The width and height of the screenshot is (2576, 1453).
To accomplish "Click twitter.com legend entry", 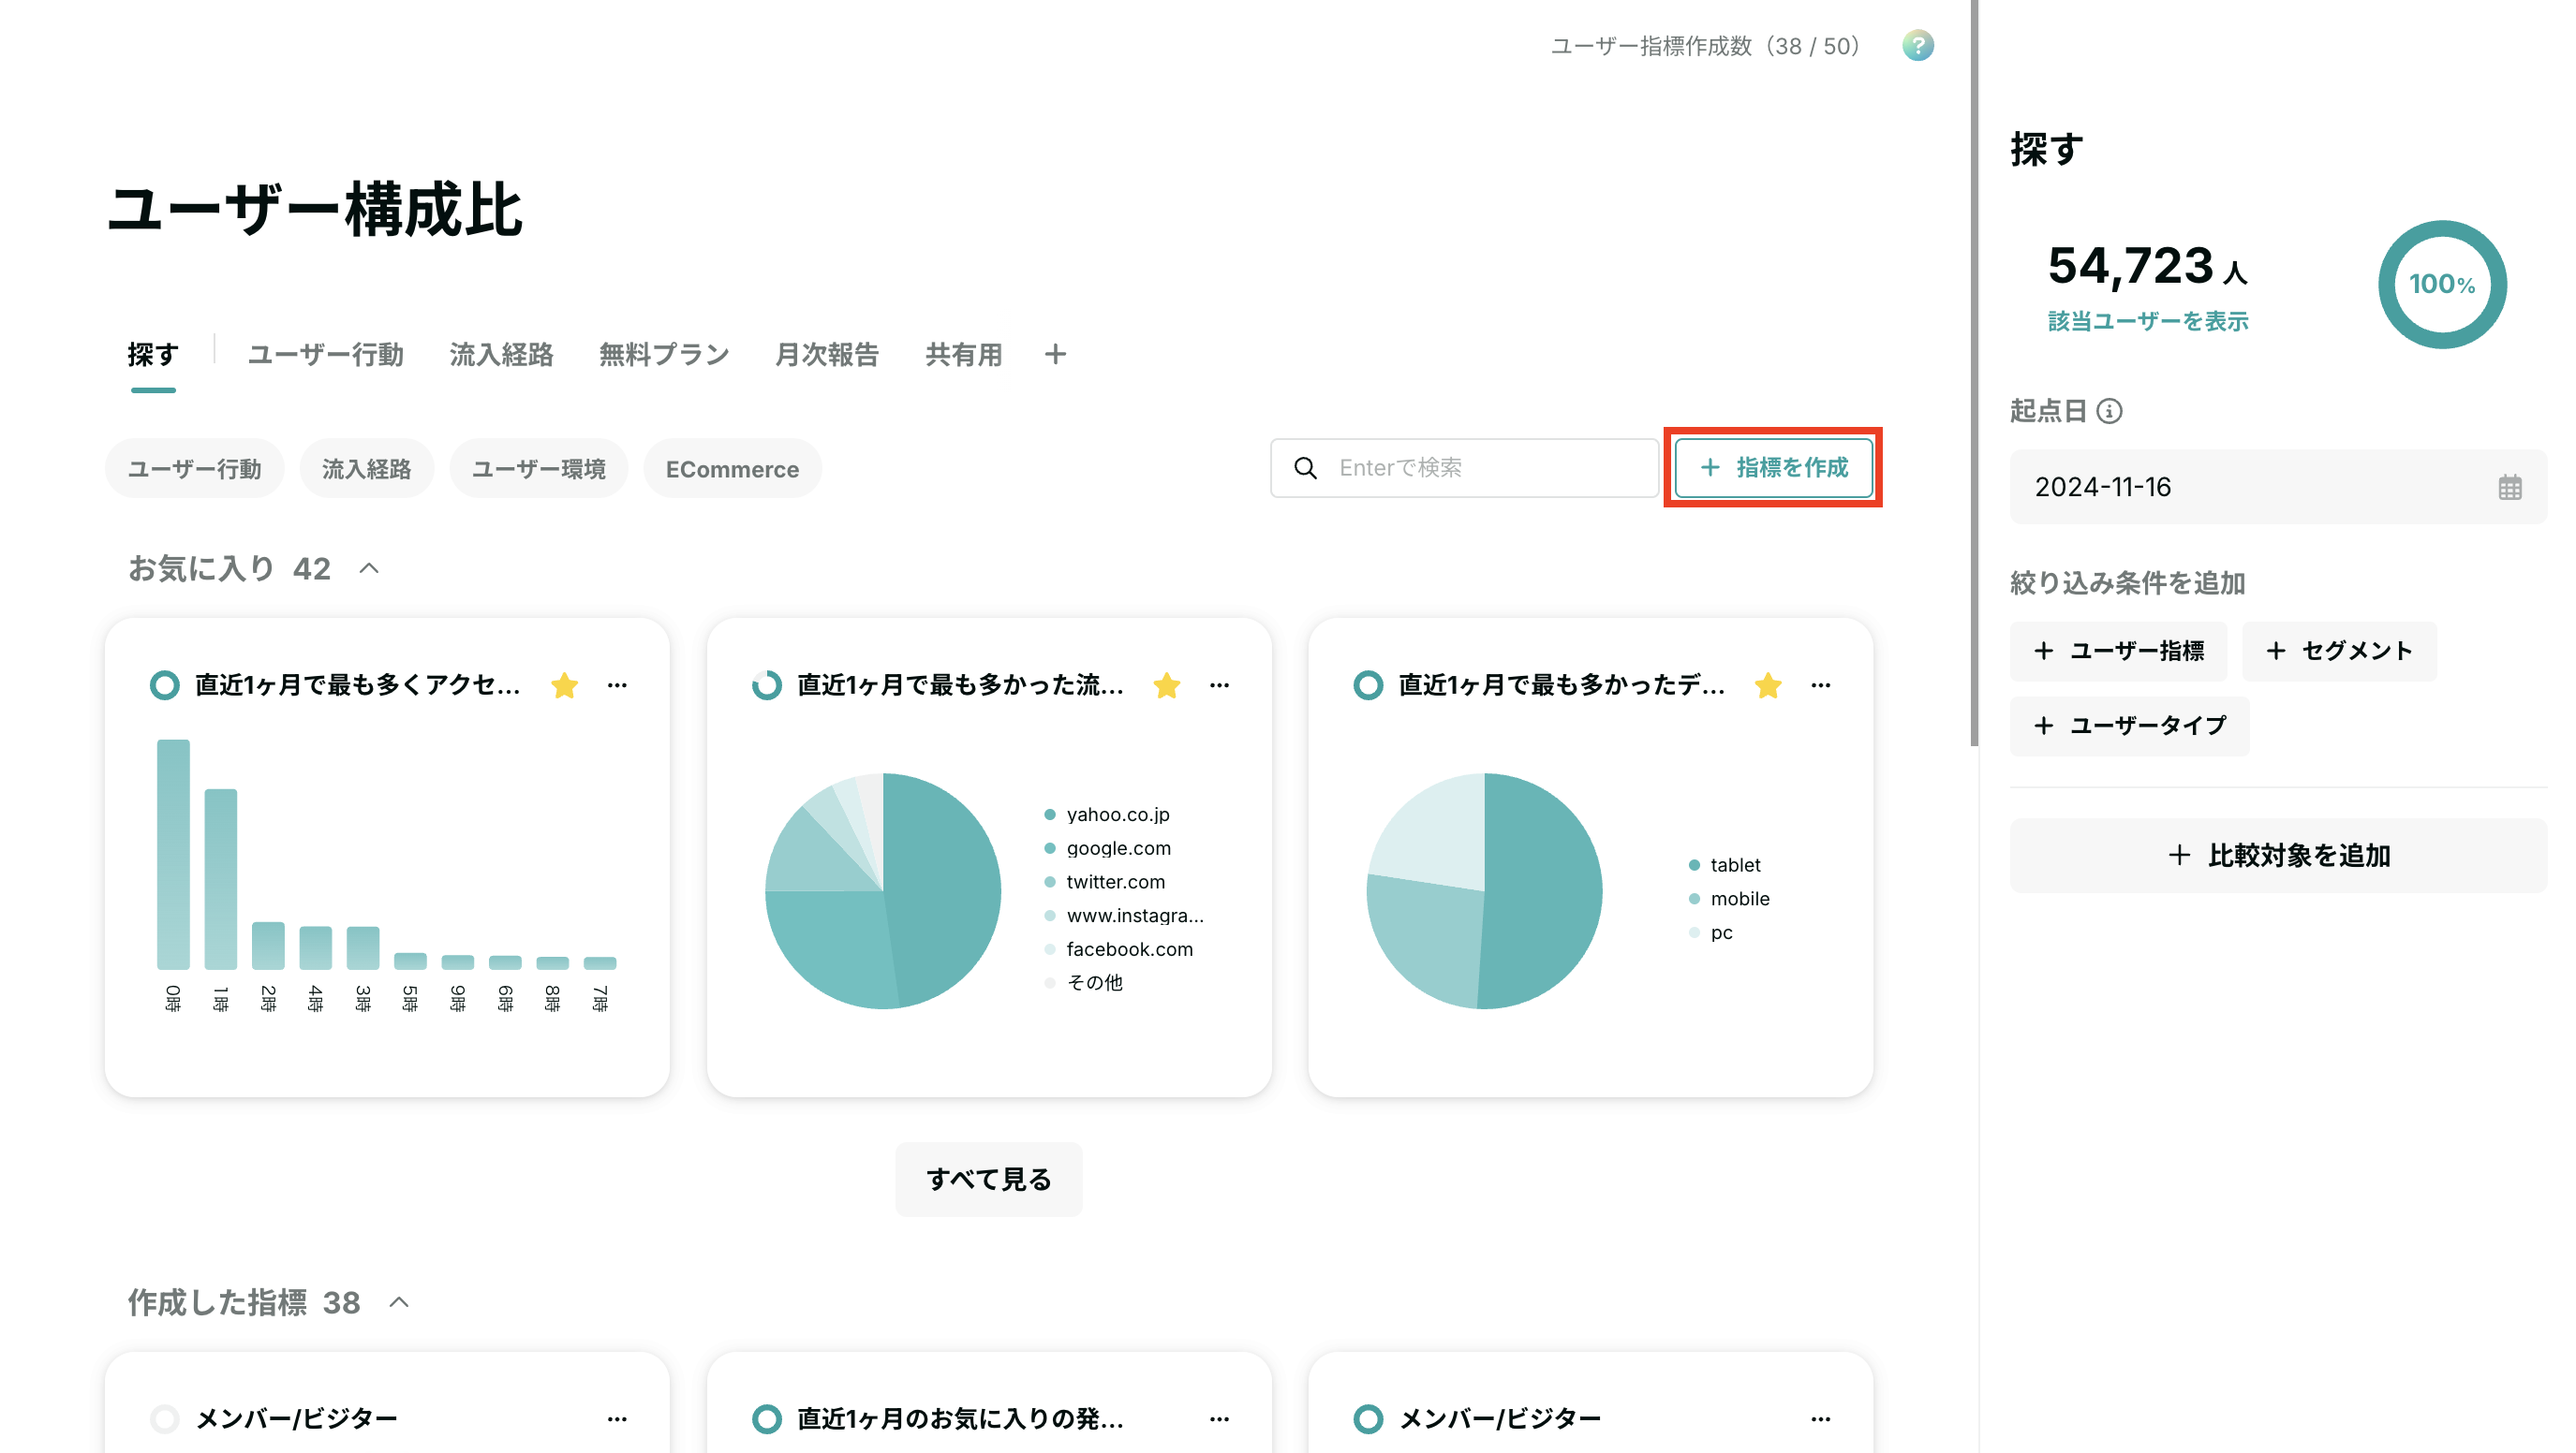I will pyautogui.click(x=1105, y=883).
